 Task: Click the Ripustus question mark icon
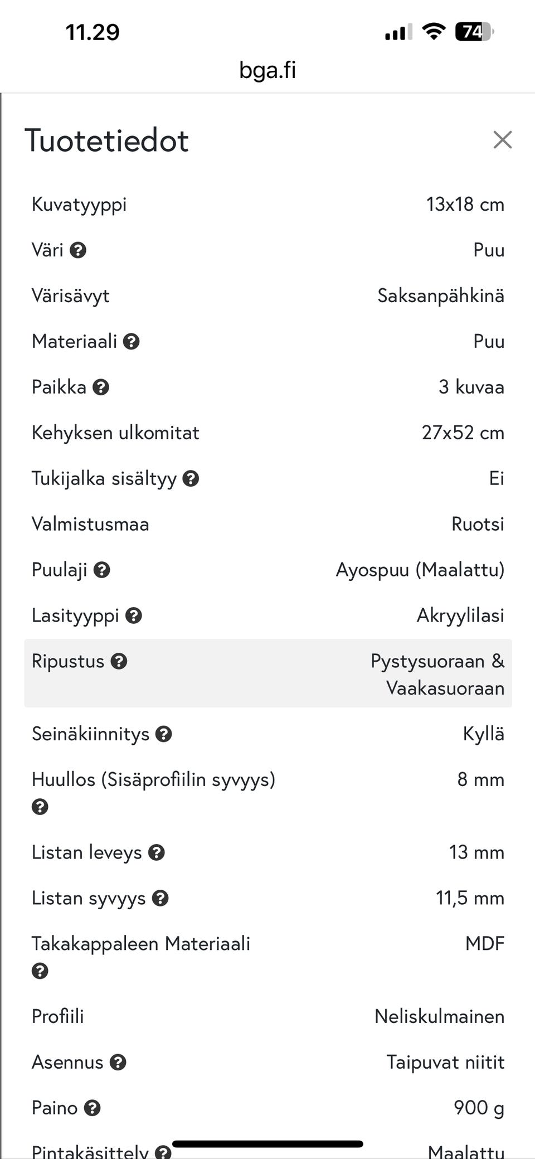pyautogui.click(x=119, y=661)
